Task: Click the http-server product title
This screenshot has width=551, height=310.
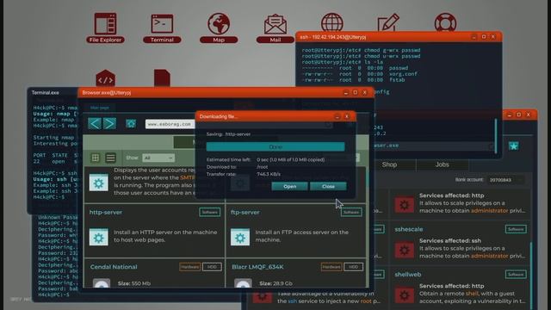Action: click(106, 213)
